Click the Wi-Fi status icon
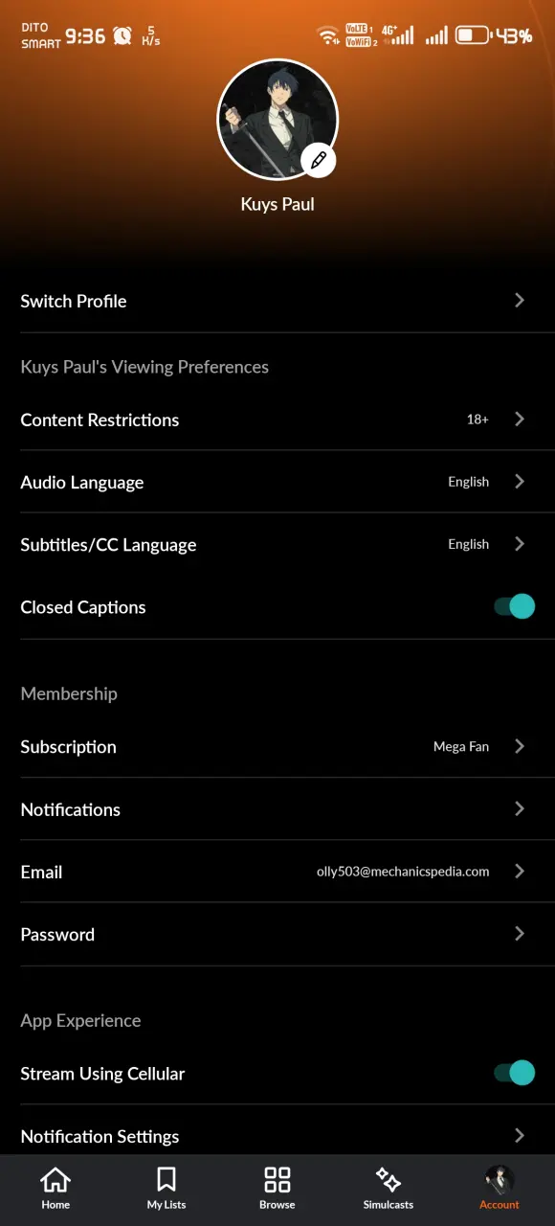This screenshot has width=555, height=1226. (x=328, y=35)
